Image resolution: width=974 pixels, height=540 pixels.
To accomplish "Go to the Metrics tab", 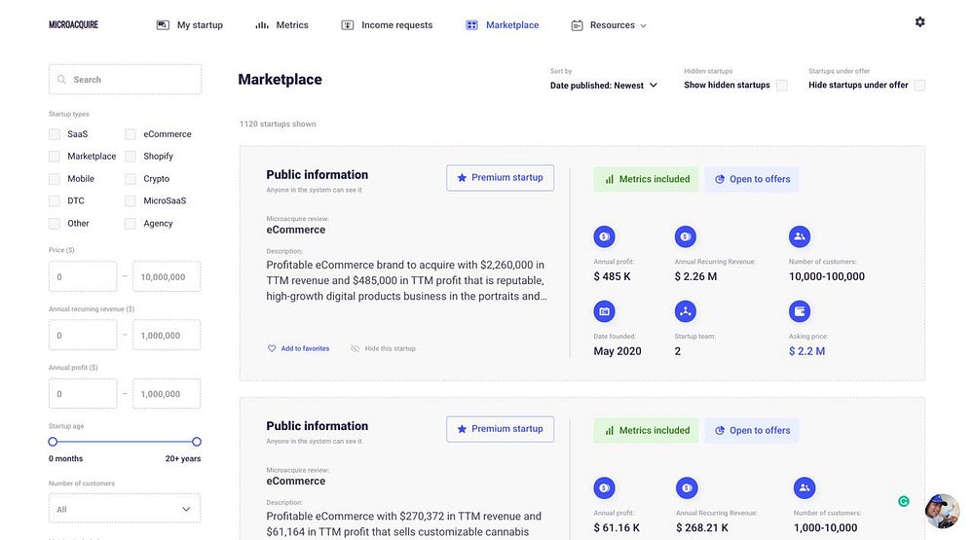I will tap(281, 25).
